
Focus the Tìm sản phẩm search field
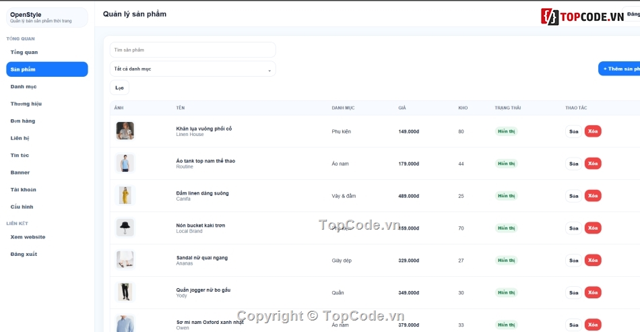coord(193,50)
